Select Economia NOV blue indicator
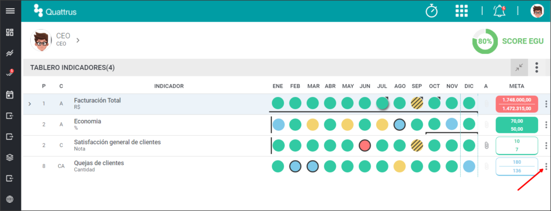Image resolution: width=551 pixels, height=211 pixels. click(x=452, y=124)
